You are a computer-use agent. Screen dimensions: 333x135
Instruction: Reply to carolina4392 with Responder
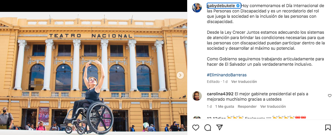point(247,107)
